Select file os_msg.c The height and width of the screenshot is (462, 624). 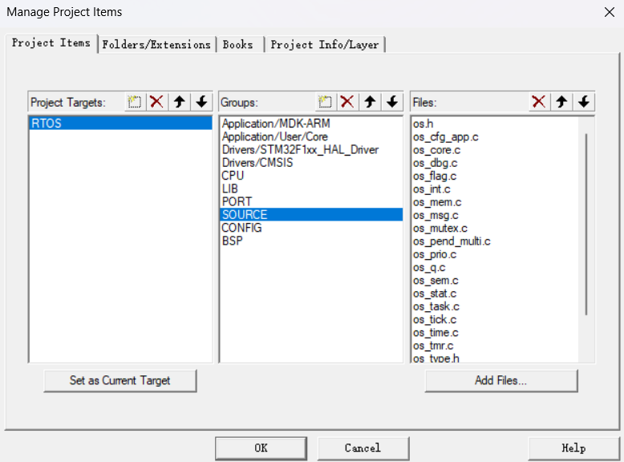(495, 215)
